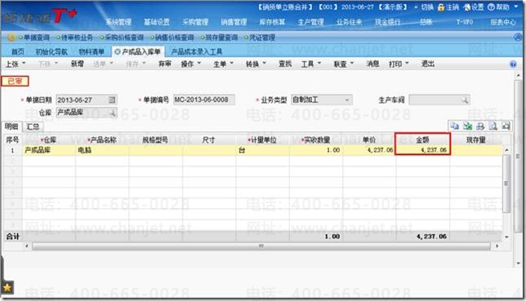This screenshot has width=526, height=301.
Task: Click the lock icon for 注销
Action: [441, 7]
